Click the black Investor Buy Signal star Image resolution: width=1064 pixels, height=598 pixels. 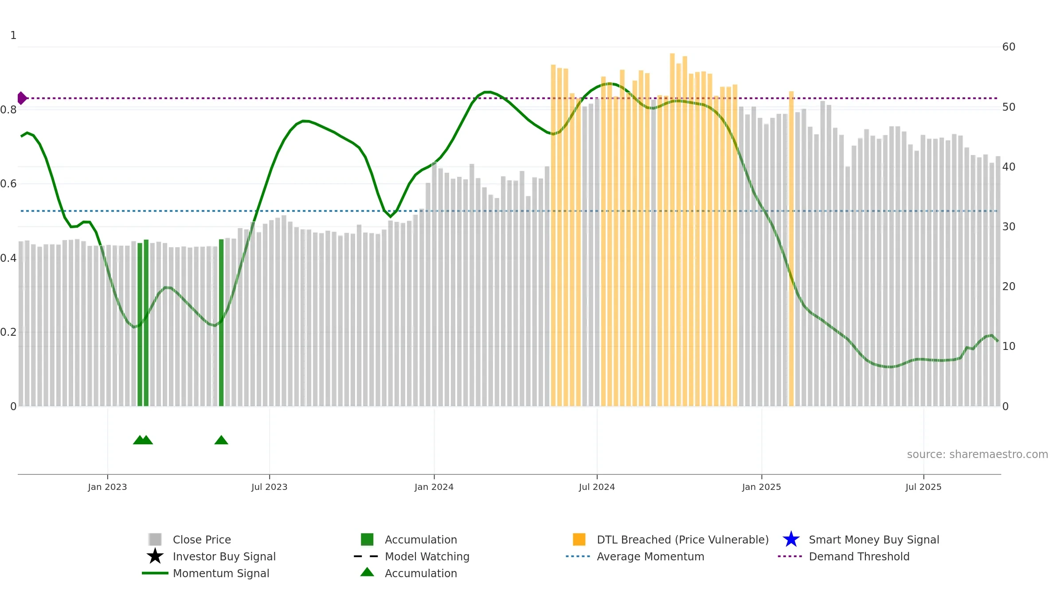tap(155, 556)
